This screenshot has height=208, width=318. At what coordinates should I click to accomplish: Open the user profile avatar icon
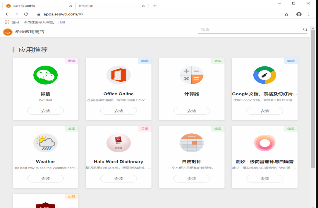click(299, 14)
